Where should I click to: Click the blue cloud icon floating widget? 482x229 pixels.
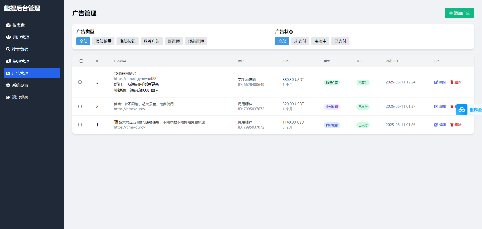pos(461,109)
